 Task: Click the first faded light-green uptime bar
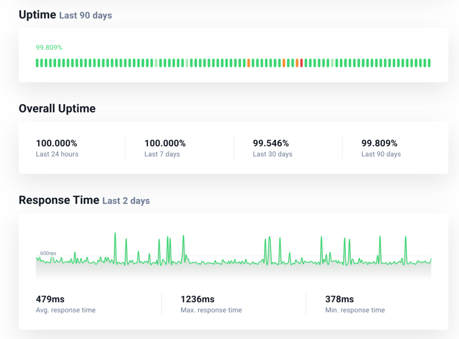156,63
